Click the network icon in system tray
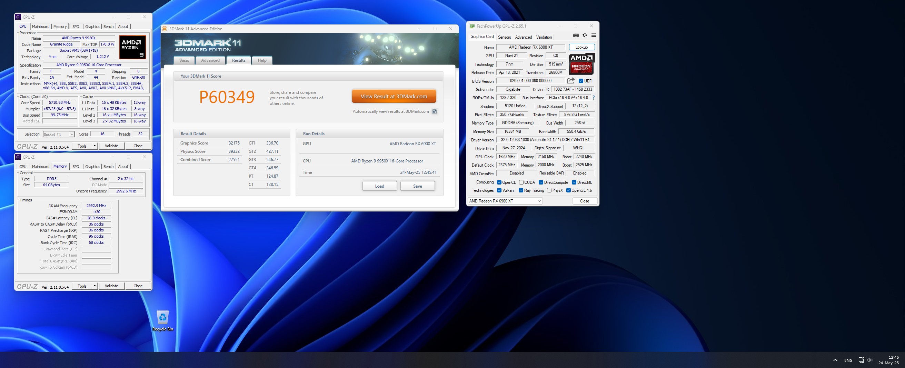 coord(861,360)
